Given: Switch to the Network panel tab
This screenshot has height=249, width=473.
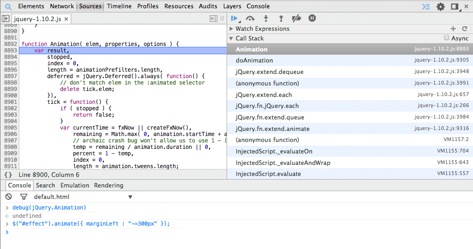Looking at the screenshot, I should coord(62,6).
